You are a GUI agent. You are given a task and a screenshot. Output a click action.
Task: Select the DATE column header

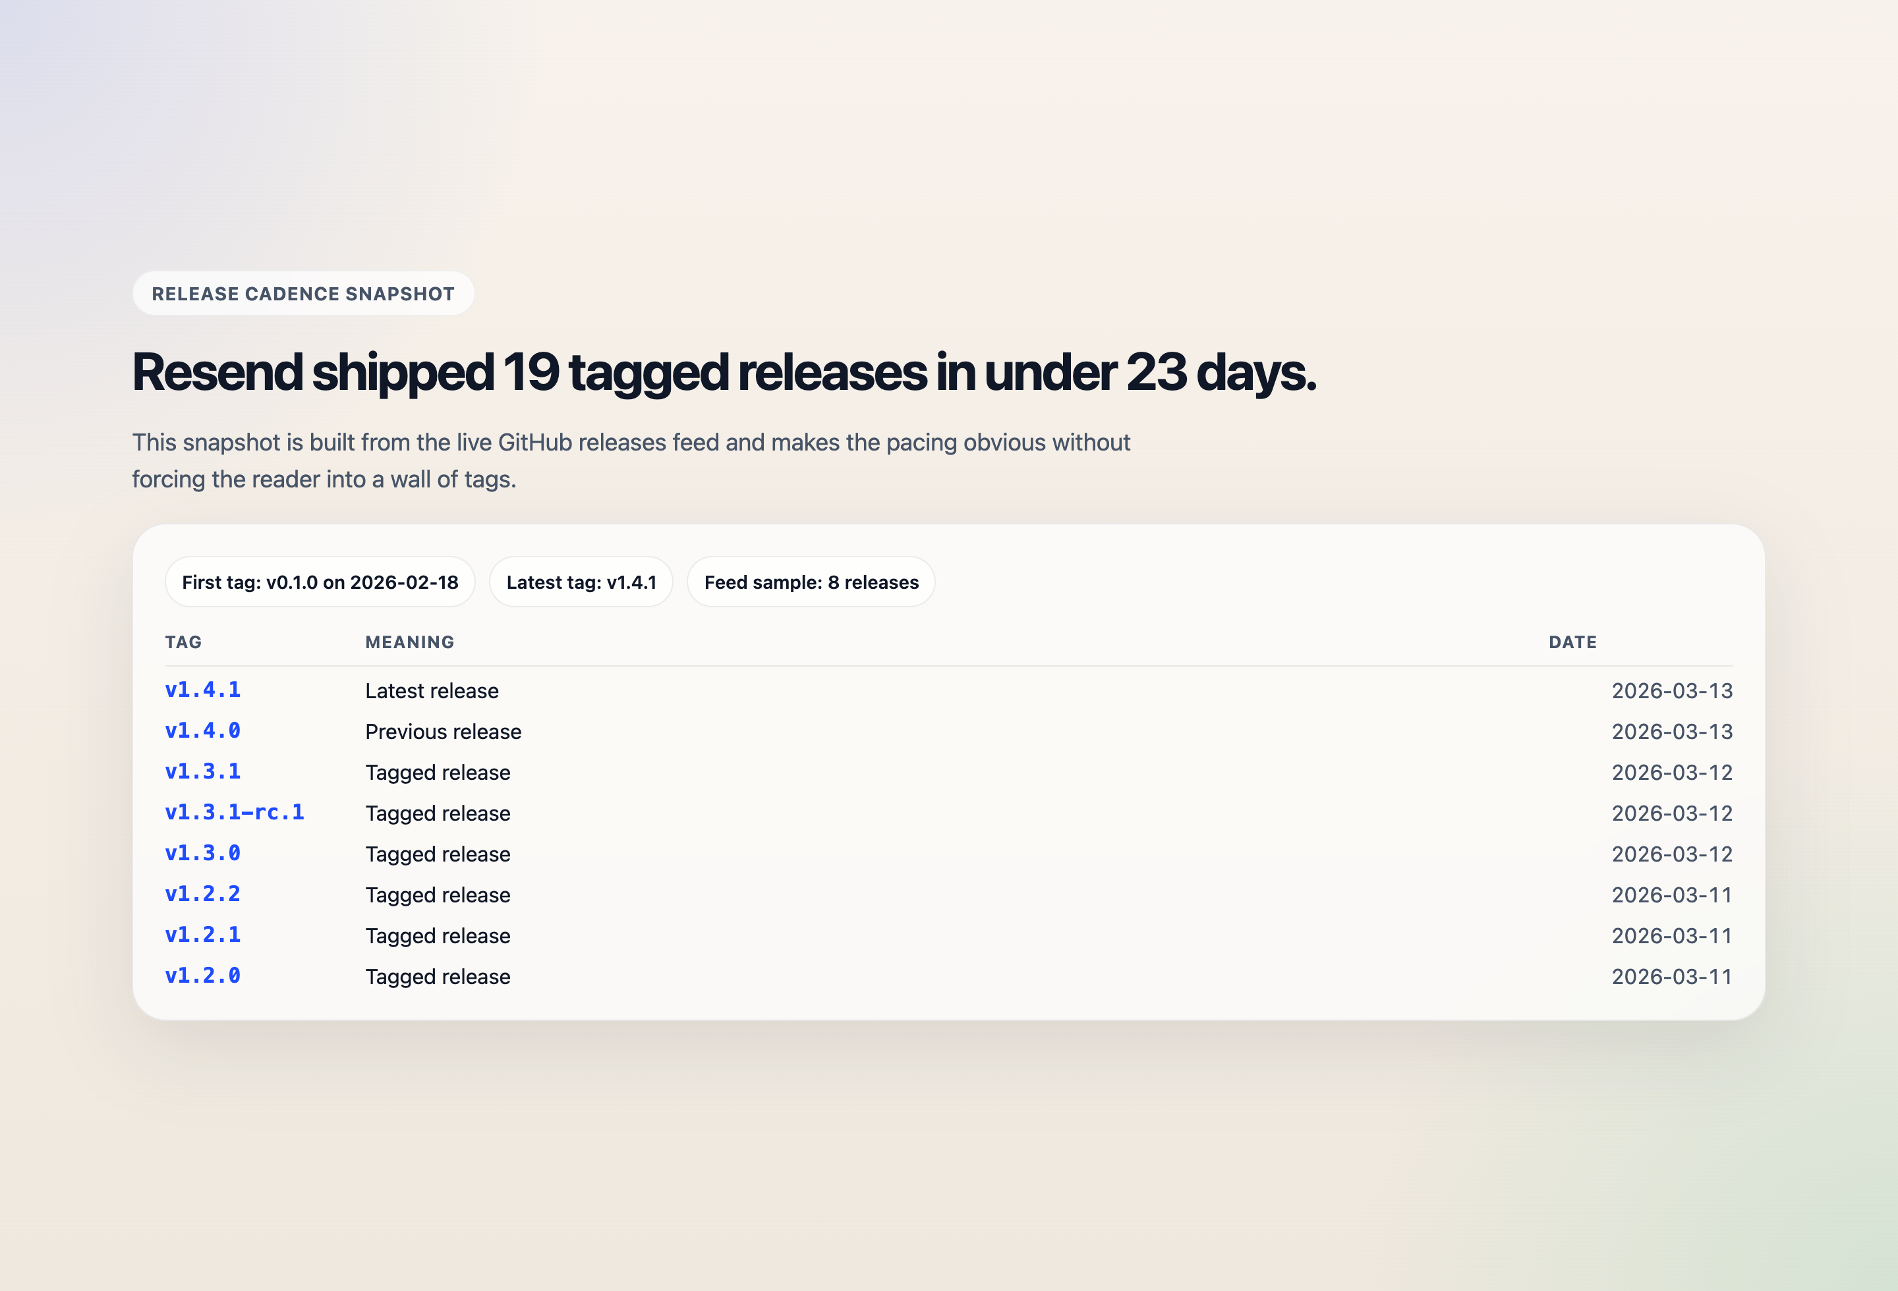point(1572,642)
